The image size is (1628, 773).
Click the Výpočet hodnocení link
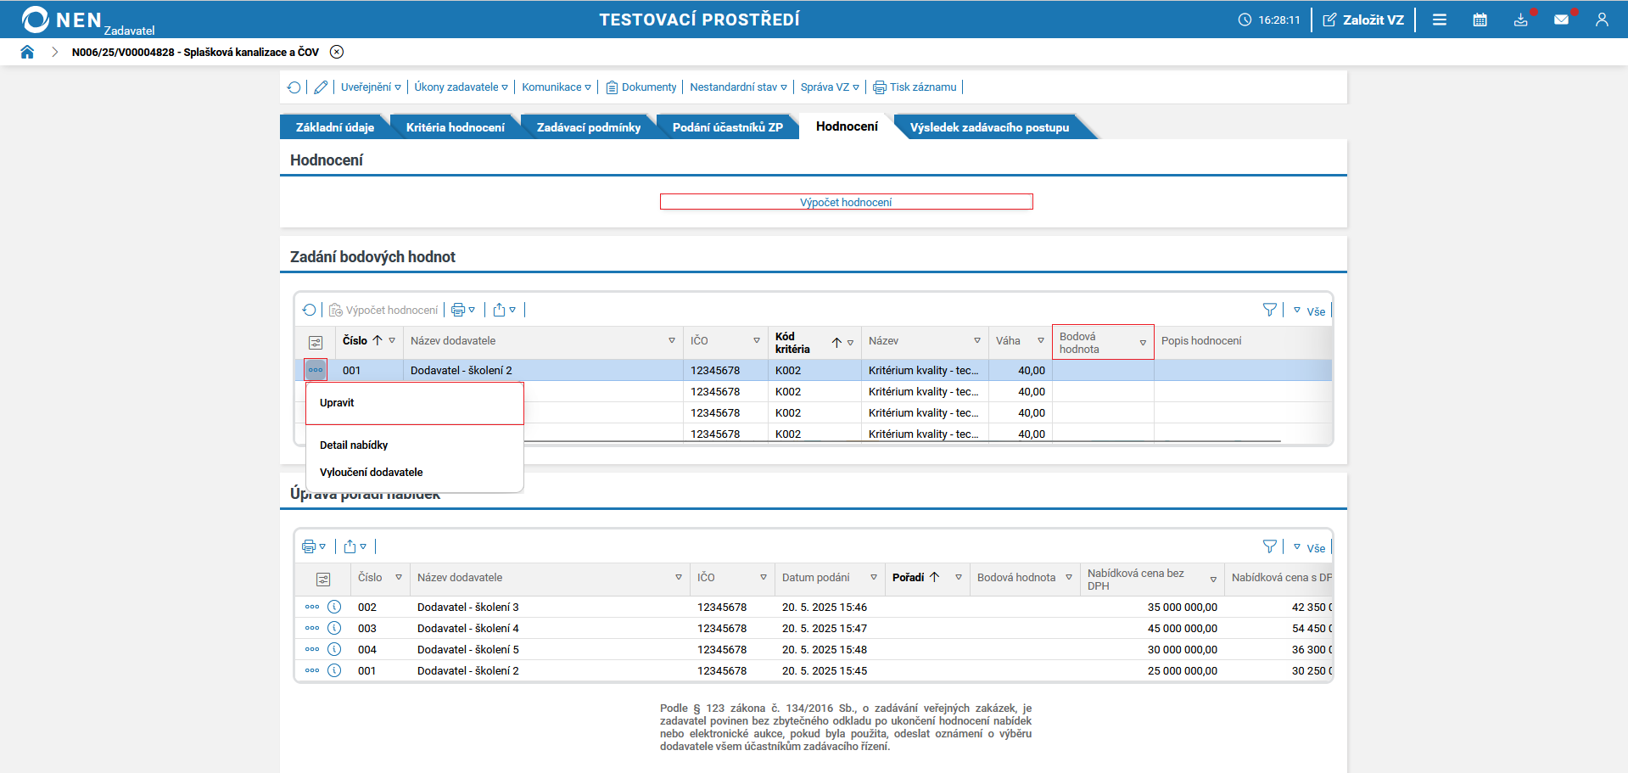tap(846, 202)
